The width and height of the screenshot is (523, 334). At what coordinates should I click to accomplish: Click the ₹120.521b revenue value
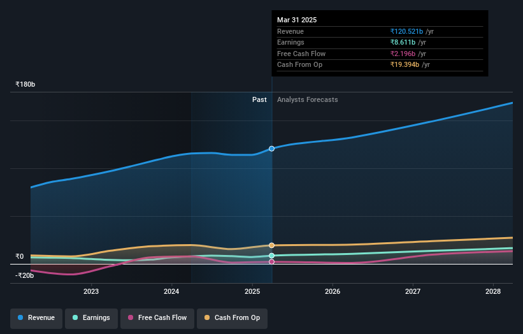(x=406, y=31)
